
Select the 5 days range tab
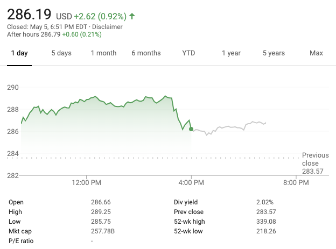coord(61,53)
